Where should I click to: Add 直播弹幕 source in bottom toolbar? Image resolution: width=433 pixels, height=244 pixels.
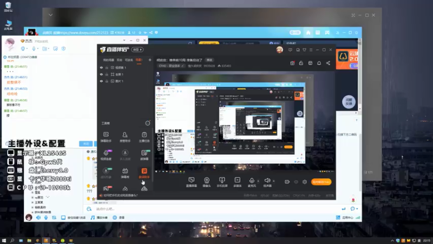point(192,182)
